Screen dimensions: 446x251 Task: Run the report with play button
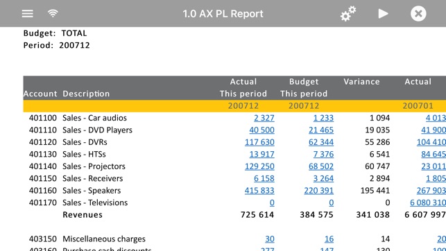click(x=383, y=13)
